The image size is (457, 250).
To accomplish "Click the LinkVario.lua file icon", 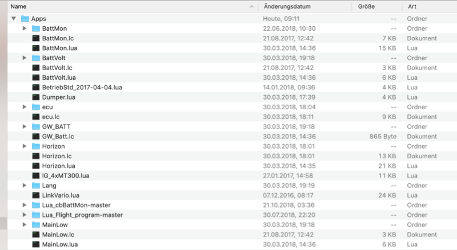I will [36, 195].
